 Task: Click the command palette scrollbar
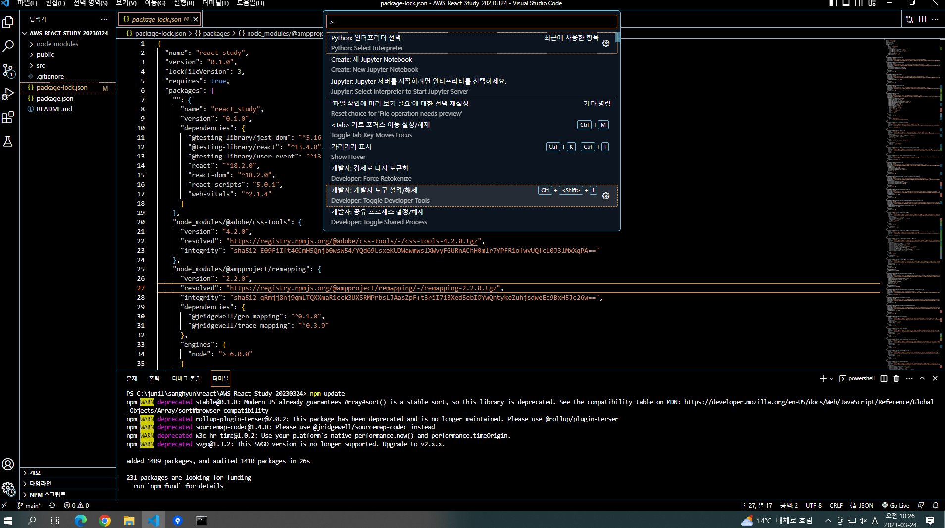click(x=618, y=38)
